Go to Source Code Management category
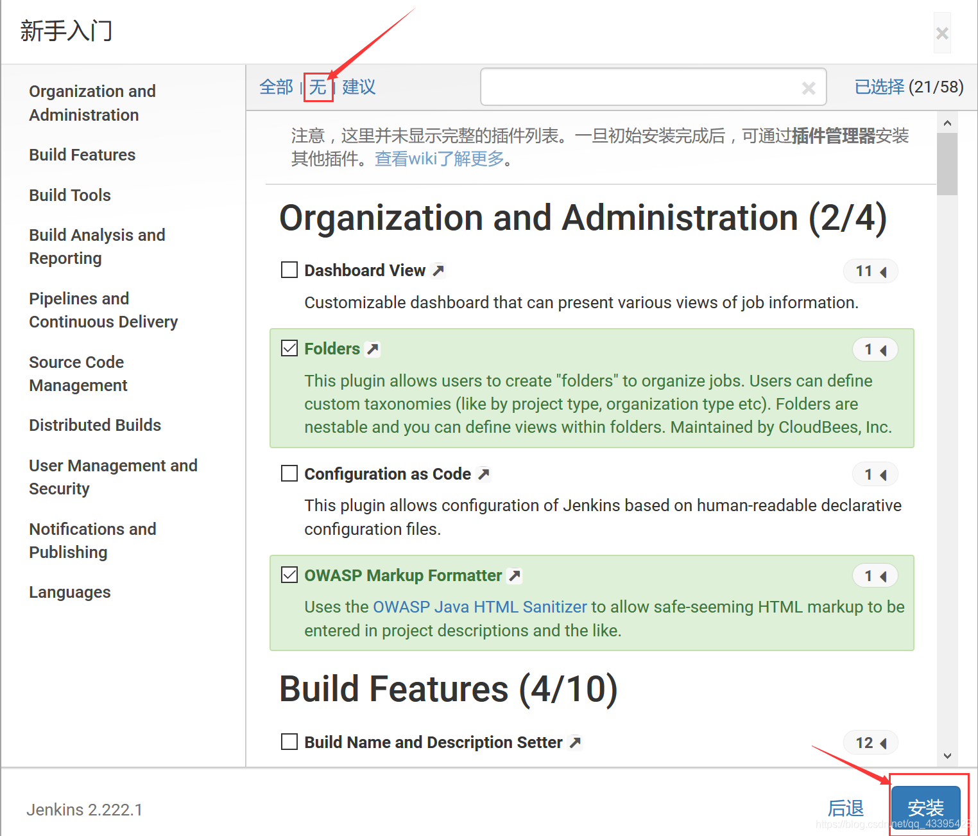Viewport: 978px width, 836px height. tap(78, 374)
